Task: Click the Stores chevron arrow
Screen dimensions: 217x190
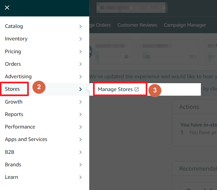Action: 81,89
